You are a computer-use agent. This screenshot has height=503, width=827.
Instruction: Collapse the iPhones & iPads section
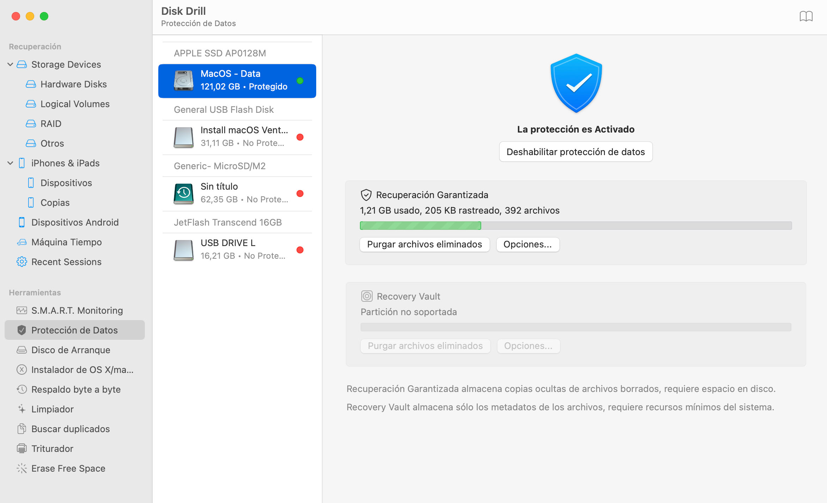[x=10, y=163]
